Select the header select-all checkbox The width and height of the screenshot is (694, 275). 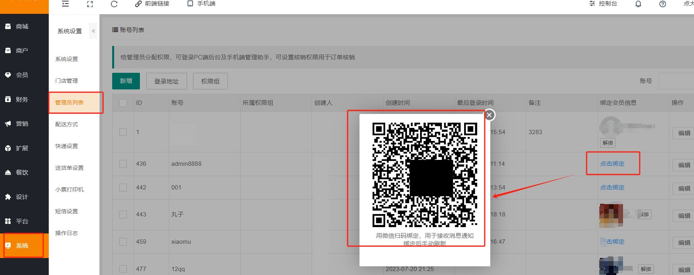click(x=123, y=103)
